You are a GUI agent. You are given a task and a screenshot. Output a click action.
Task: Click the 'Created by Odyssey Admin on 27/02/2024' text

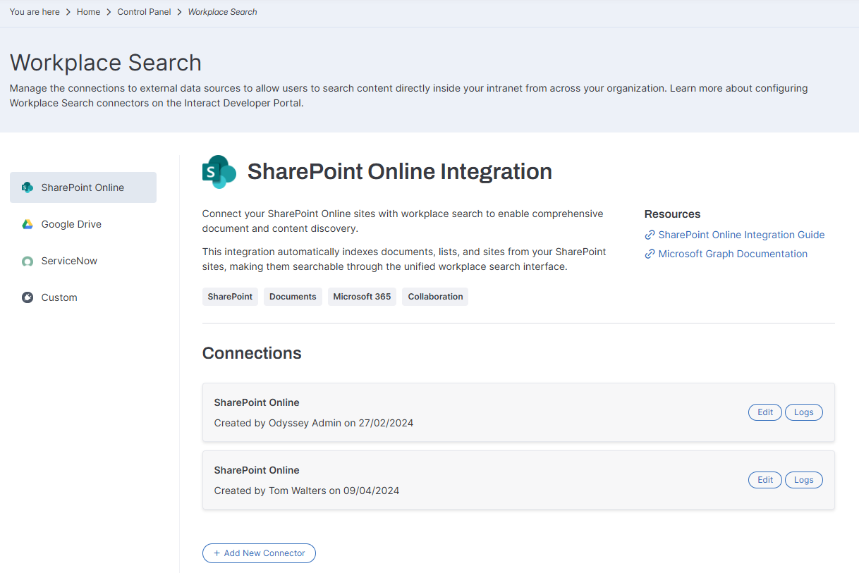click(314, 423)
